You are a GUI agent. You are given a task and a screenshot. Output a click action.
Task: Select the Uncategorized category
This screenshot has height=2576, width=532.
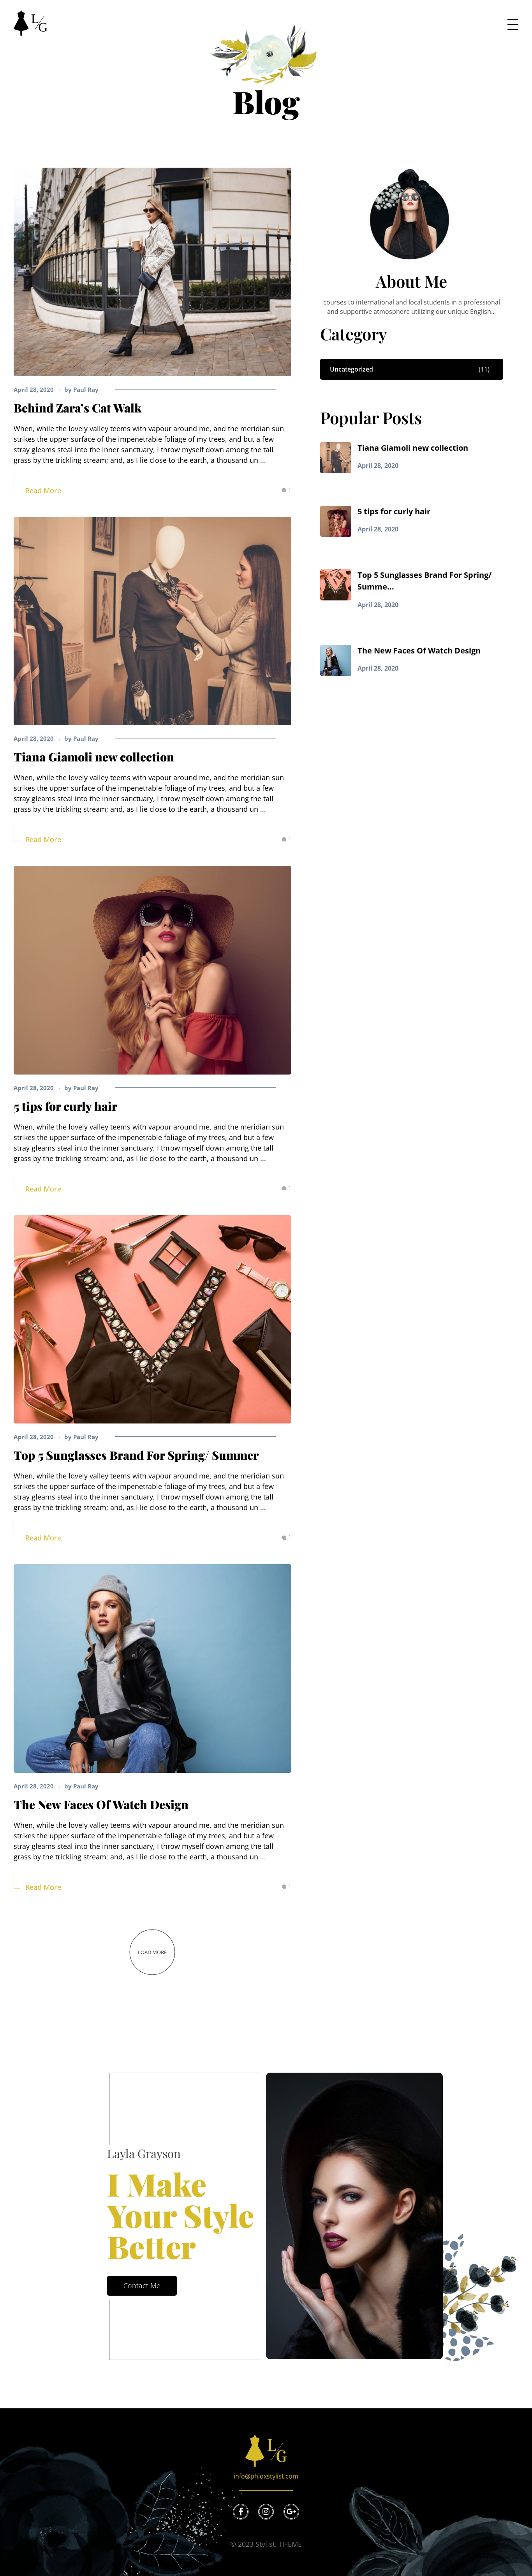click(411, 369)
